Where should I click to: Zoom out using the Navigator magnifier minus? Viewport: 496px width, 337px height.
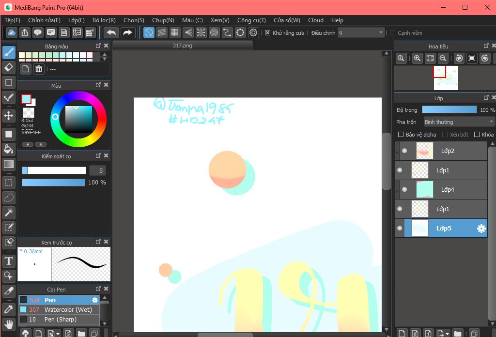(x=443, y=58)
